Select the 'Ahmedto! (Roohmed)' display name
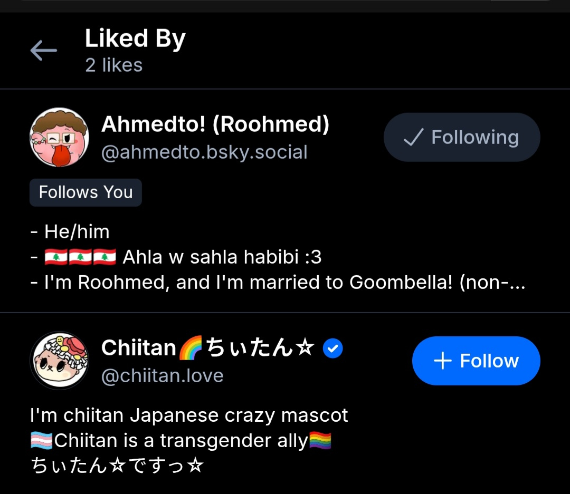 click(215, 124)
